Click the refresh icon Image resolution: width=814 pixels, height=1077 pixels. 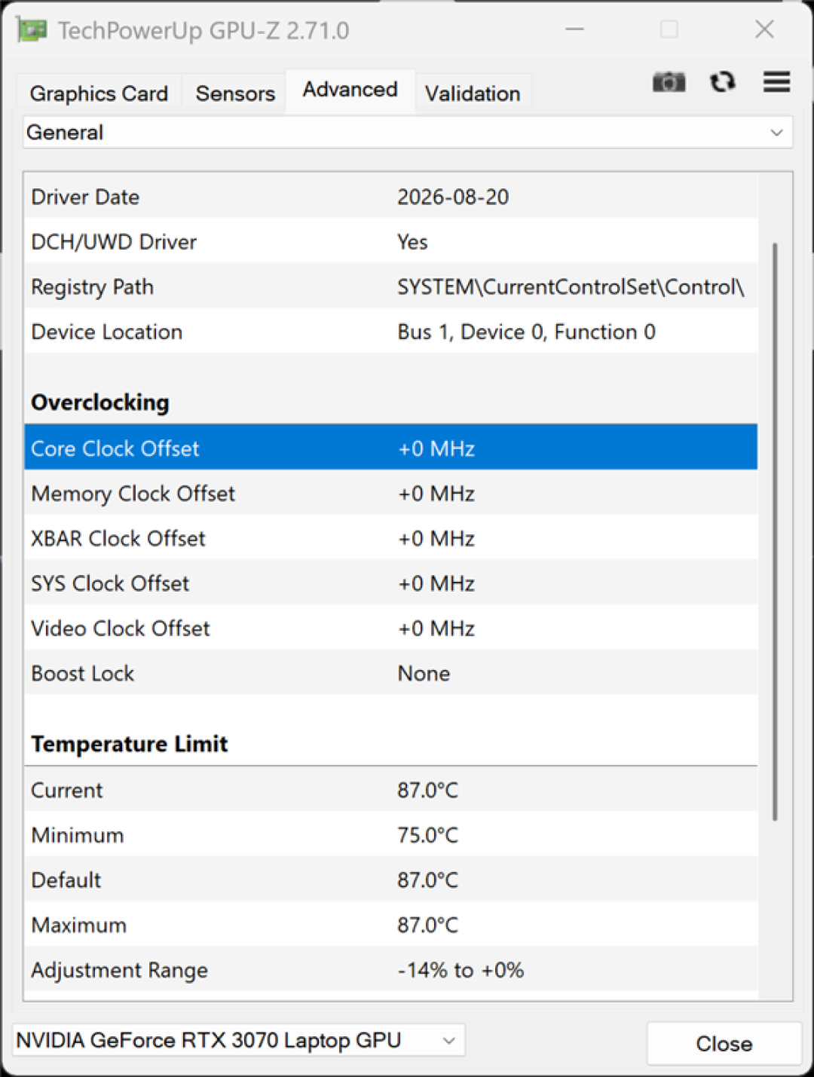click(723, 81)
